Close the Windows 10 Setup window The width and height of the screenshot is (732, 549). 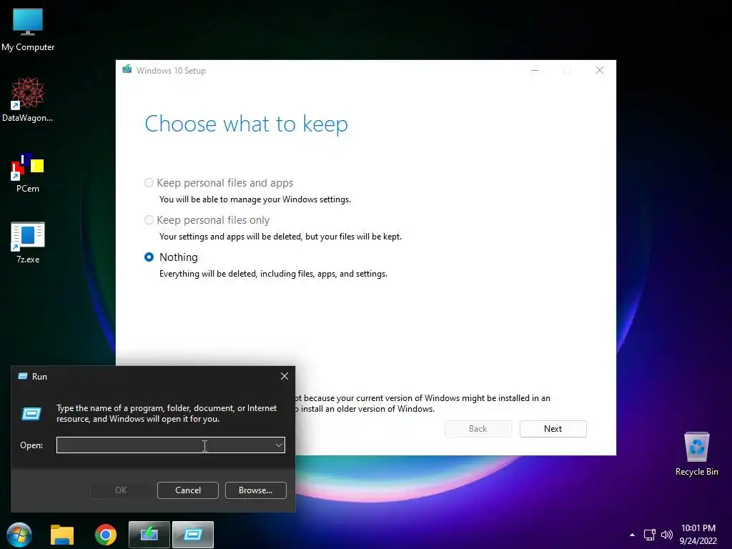[600, 70]
